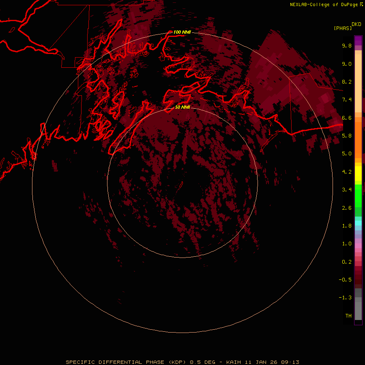
Task: Click the 09:13 timestamp in the caption
Action: click(x=290, y=362)
